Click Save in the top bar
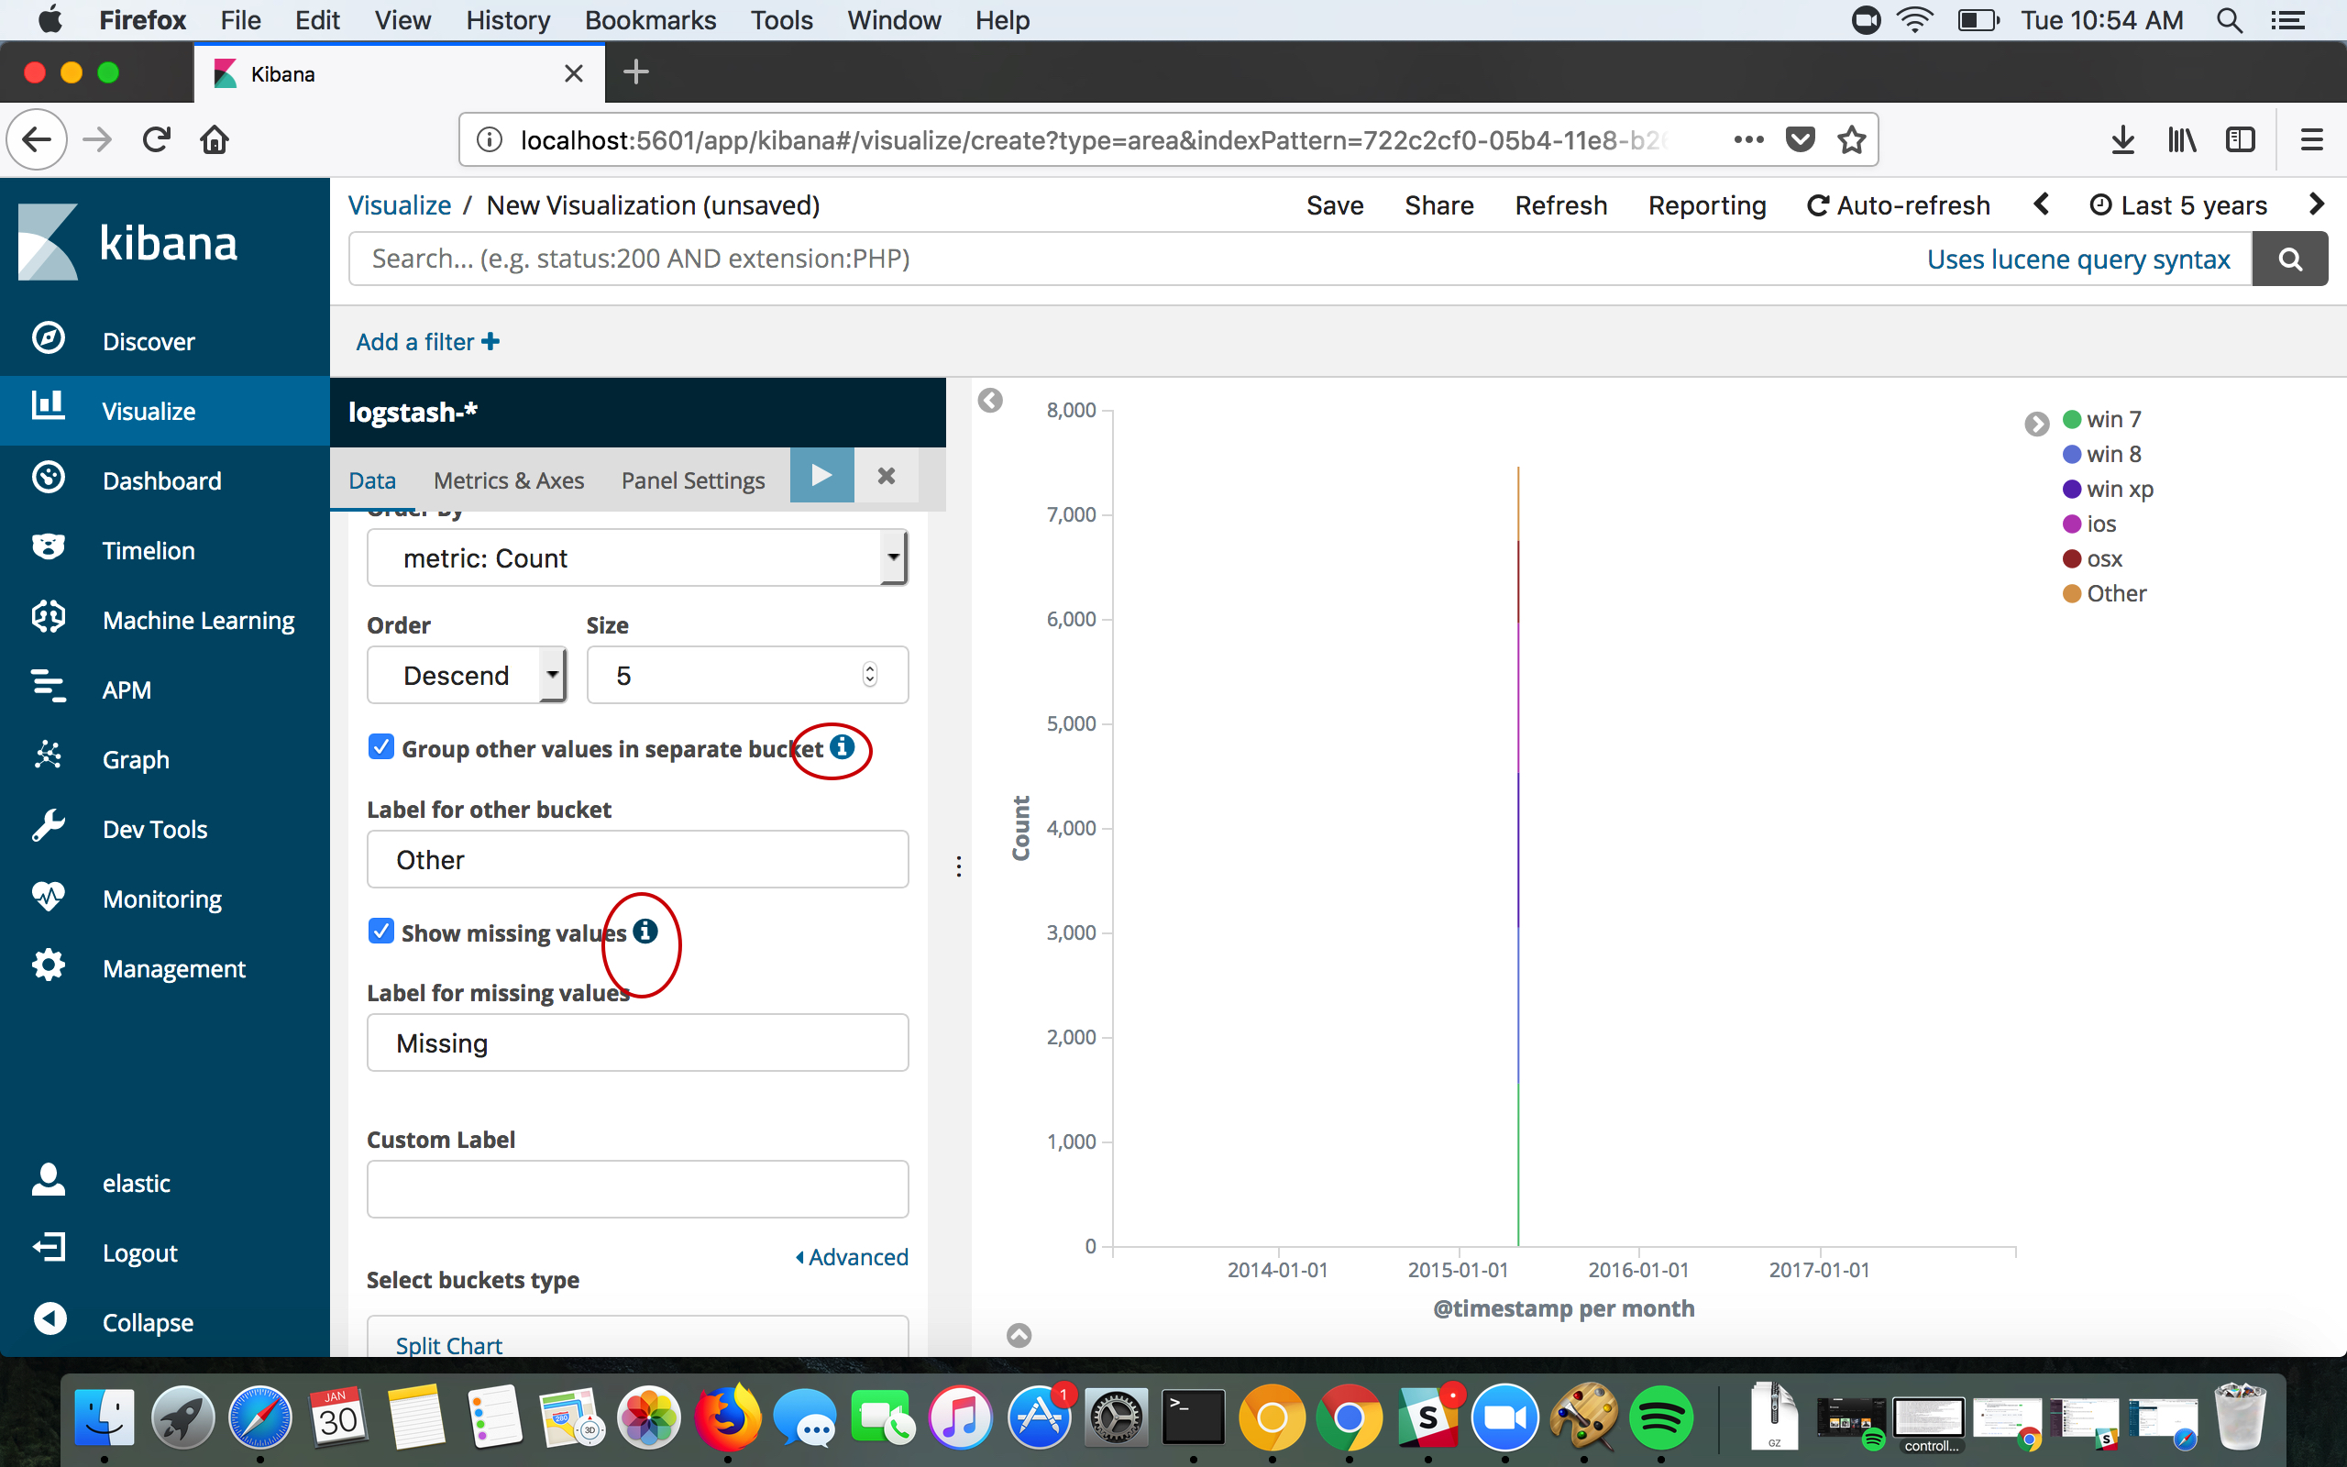 click(x=1335, y=205)
